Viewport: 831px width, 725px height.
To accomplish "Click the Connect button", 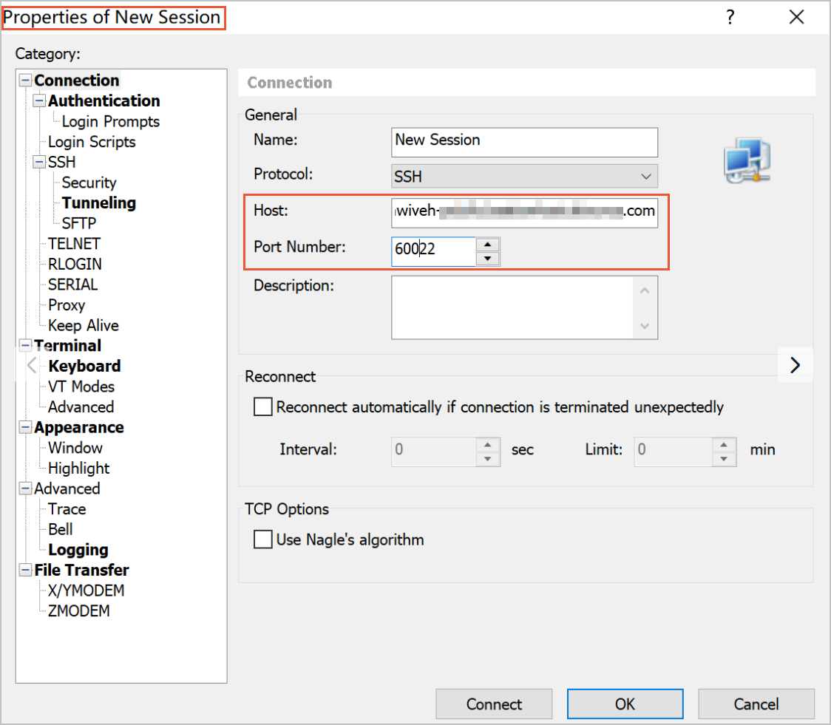I will (494, 704).
